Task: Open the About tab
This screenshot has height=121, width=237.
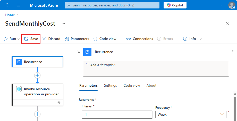Action: point(151,85)
